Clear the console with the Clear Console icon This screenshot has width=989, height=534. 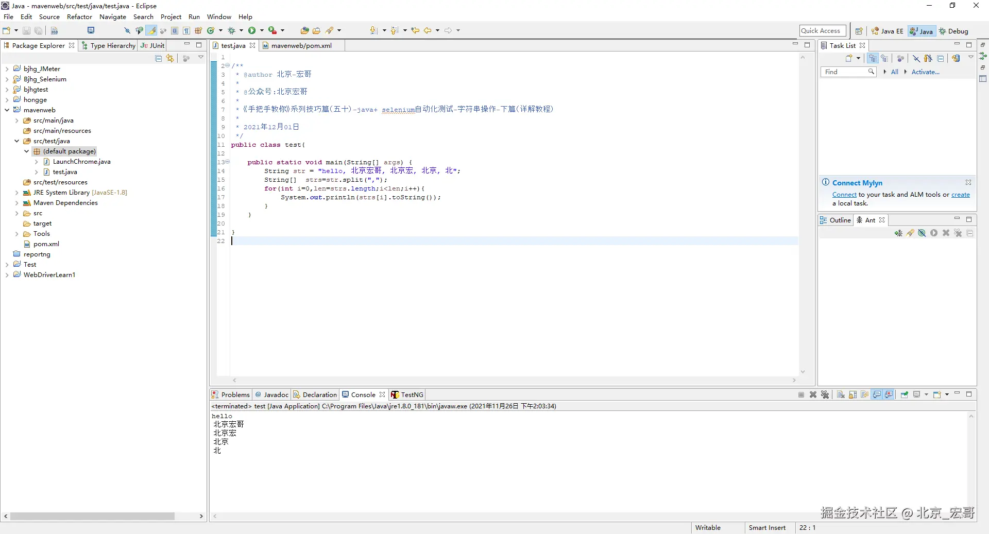click(x=841, y=394)
